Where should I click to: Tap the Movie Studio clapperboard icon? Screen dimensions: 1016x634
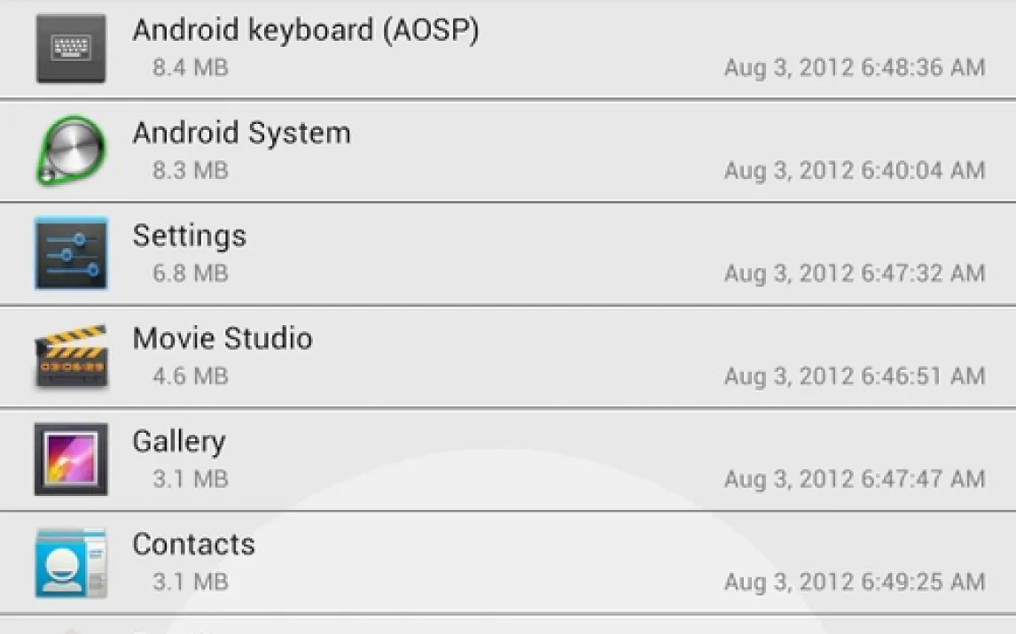tap(71, 357)
